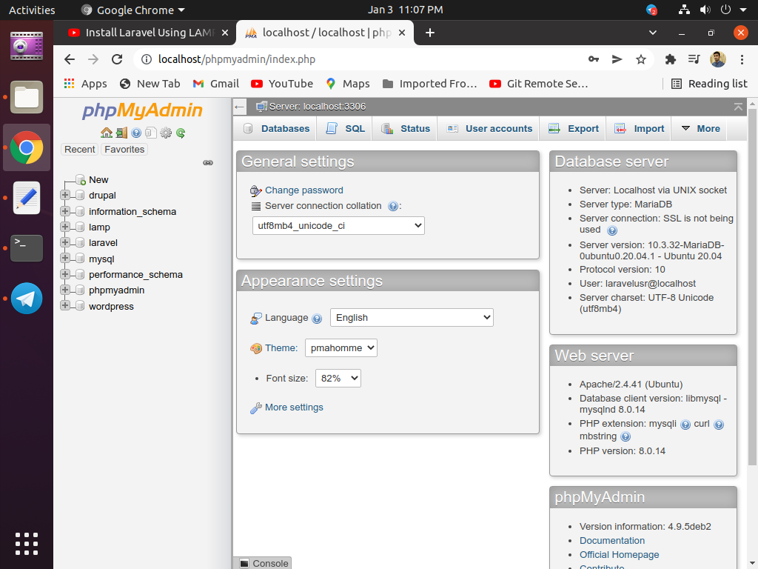Click the Theme link label
758x569 pixels.
(x=281, y=348)
